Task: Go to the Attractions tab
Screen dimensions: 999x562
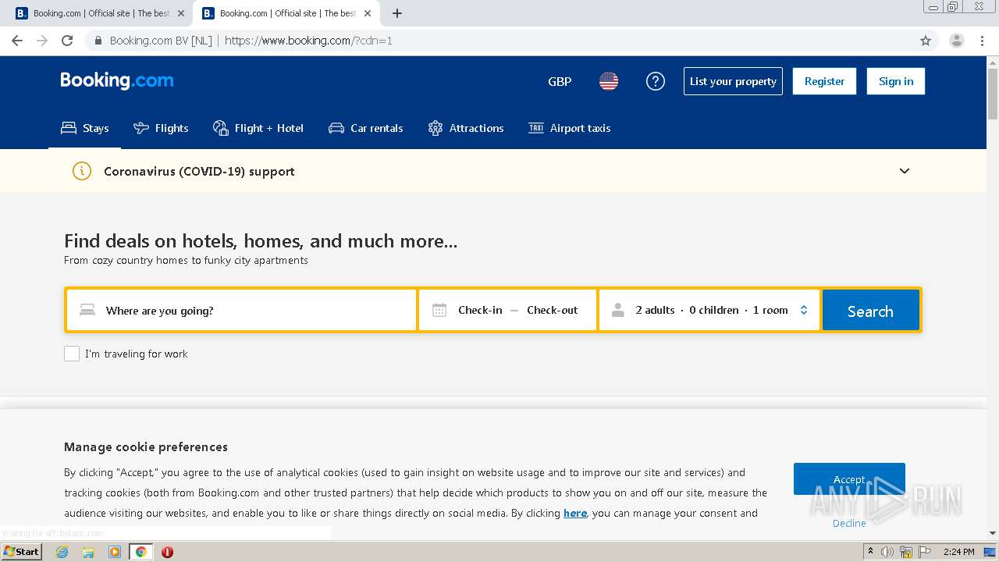Action: coord(466,128)
